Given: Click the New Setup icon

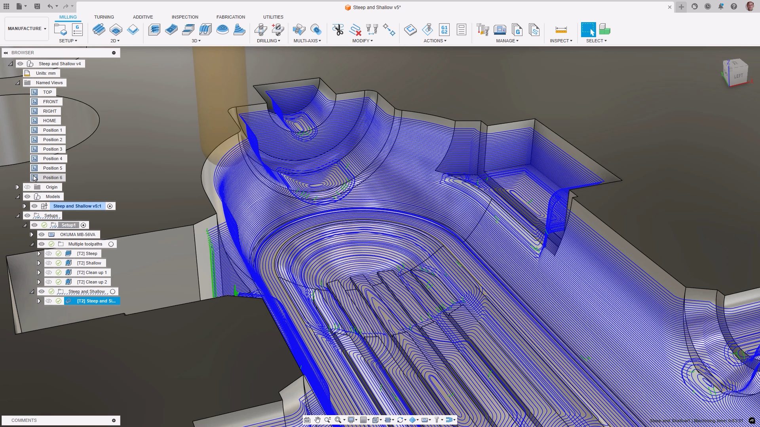Looking at the screenshot, I should [x=60, y=30].
